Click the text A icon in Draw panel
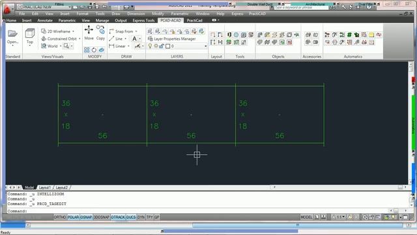This screenshot has width=417, height=235. (x=135, y=39)
